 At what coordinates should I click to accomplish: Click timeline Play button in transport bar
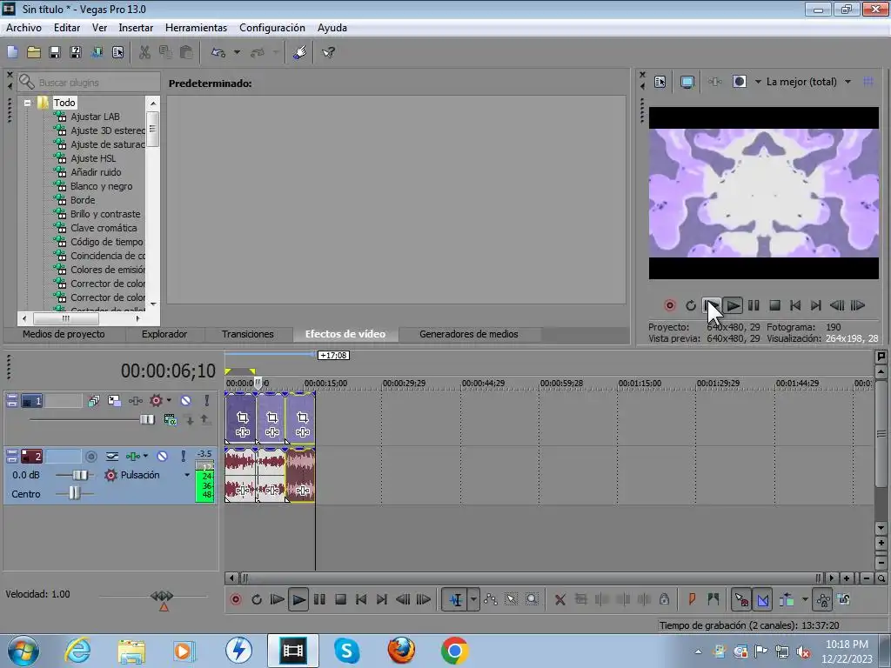tap(298, 599)
